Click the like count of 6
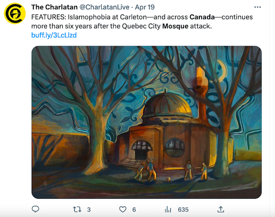The height and width of the screenshot is (217, 275). click(134, 209)
